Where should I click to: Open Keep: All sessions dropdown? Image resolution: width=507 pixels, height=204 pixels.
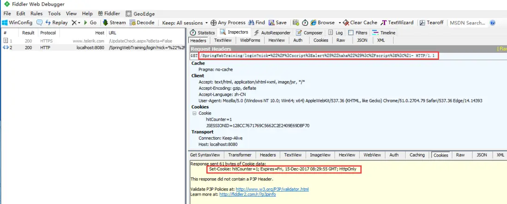pos(185,23)
